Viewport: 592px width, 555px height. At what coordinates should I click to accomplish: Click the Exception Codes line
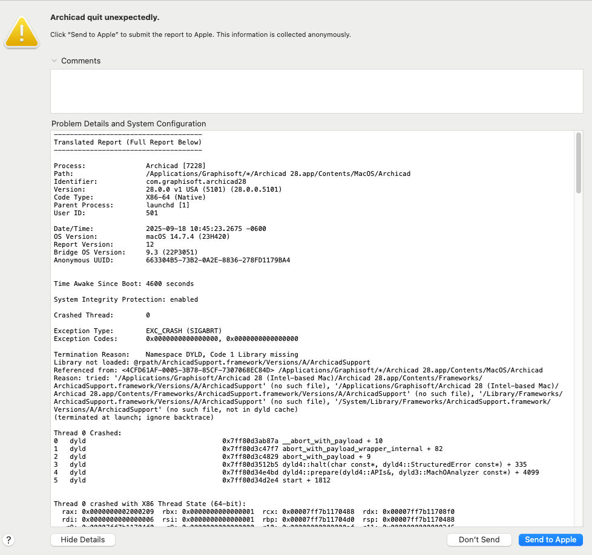[x=176, y=339]
